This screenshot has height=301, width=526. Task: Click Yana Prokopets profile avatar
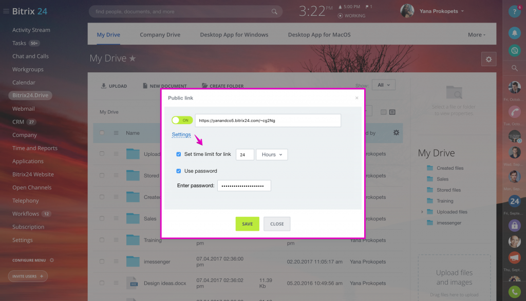pos(407,11)
